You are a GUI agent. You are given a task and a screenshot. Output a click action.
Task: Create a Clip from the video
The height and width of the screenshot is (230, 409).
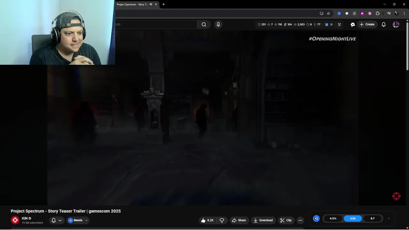pyautogui.click(x=286, y=220)
